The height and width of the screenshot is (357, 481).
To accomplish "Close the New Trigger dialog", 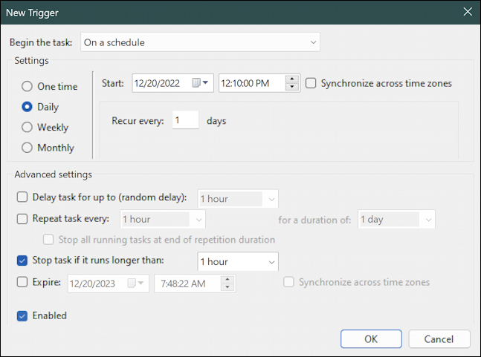I will 468,12.
